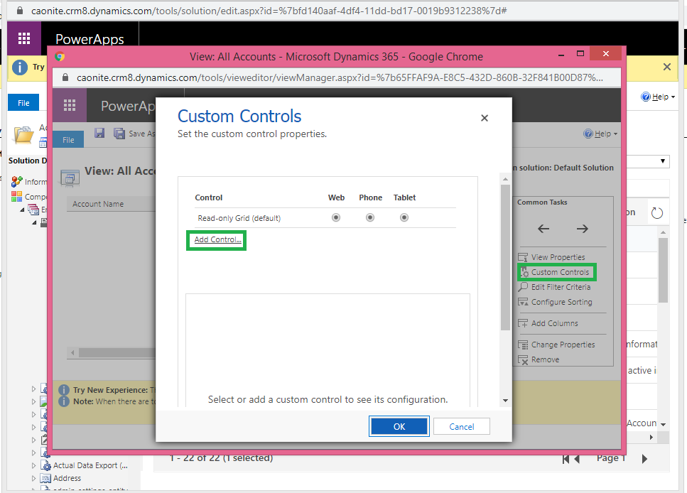Click the solution window scrollbar up arrow
687x493 pixels.
[x=664, y=232]
